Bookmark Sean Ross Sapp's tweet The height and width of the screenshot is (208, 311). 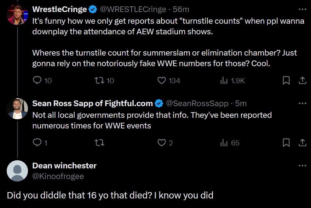[286, 143]
